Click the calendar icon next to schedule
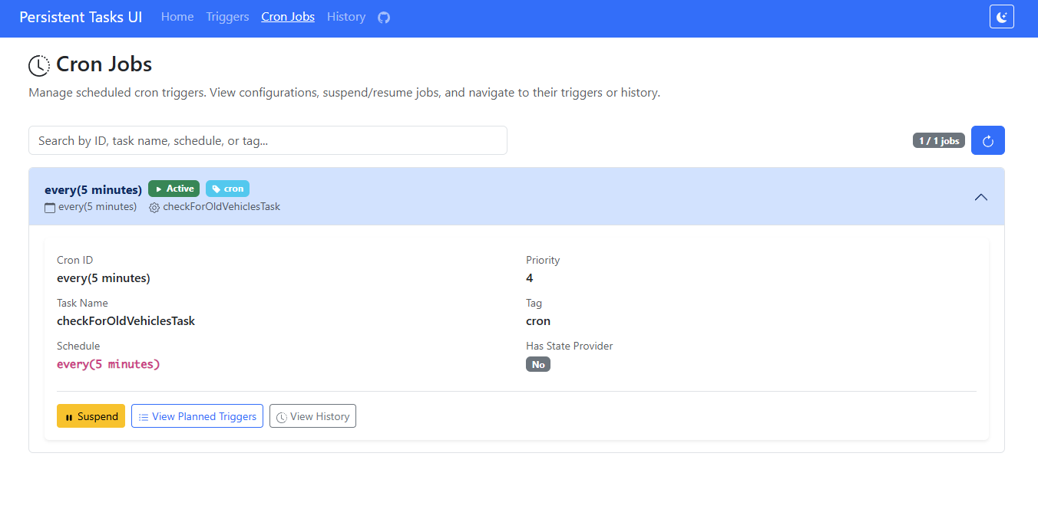1038x509 pixels. click(50, 207)
